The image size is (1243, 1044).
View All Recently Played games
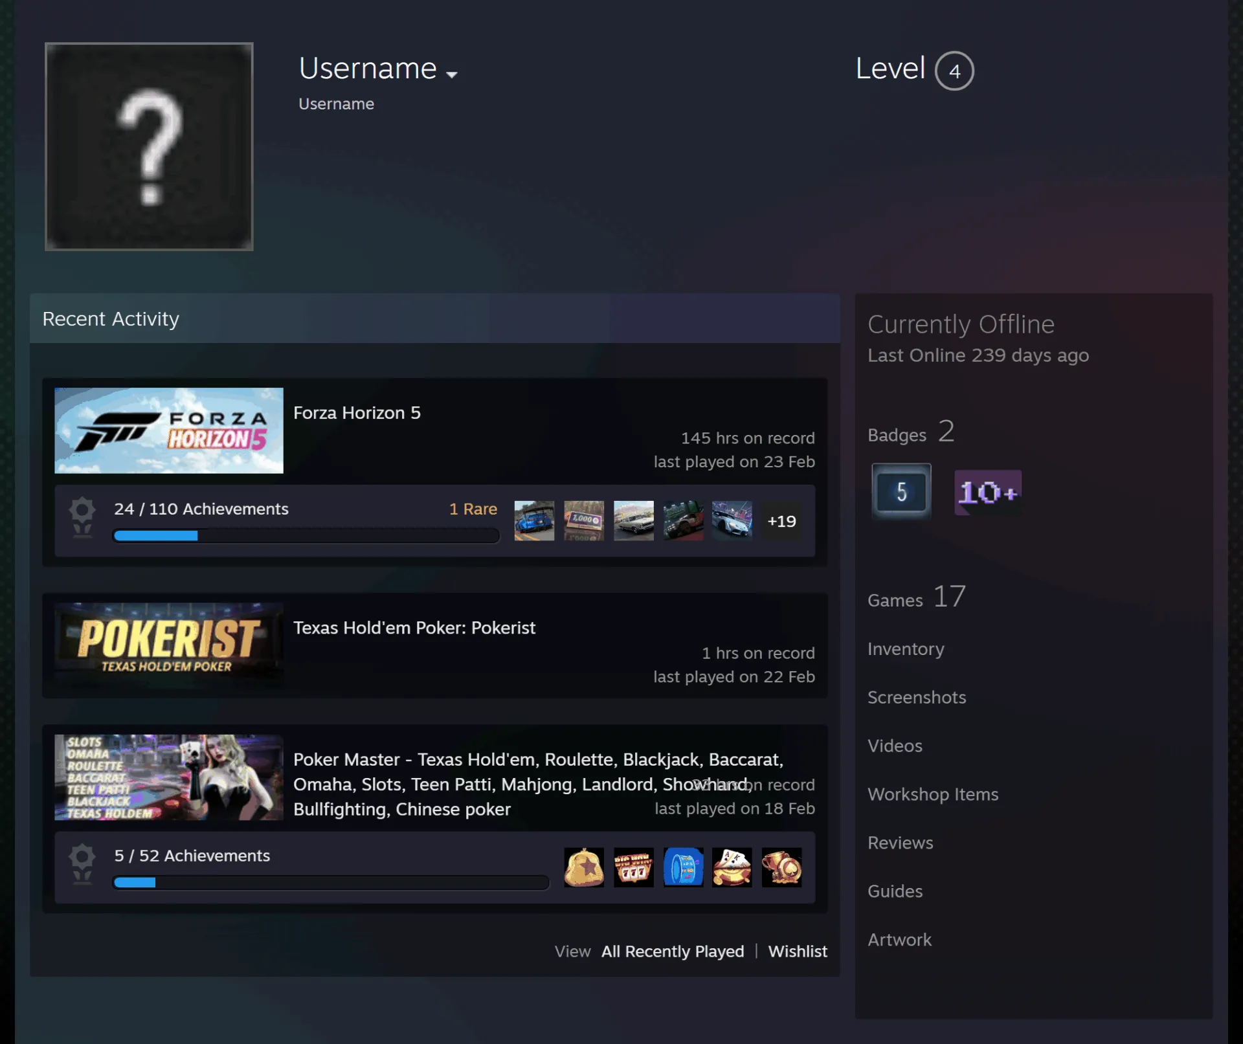[673, 951]
